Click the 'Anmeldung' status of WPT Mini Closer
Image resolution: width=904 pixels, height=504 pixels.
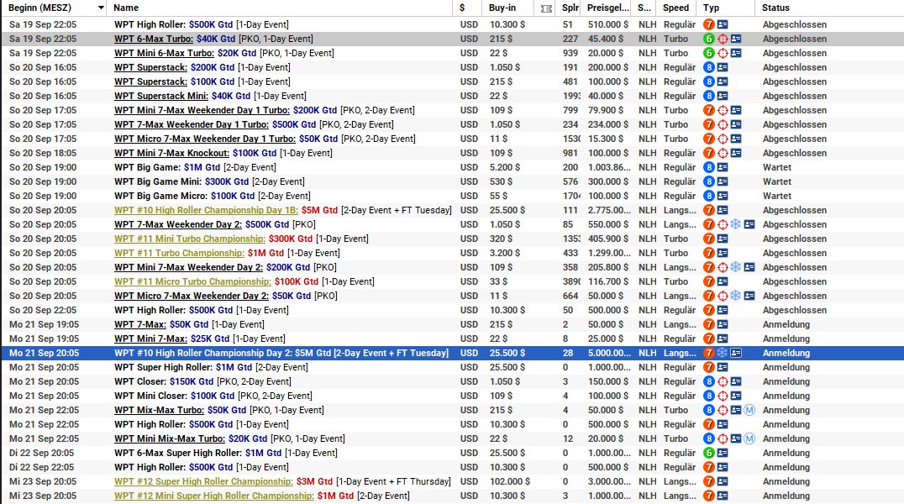786,396
